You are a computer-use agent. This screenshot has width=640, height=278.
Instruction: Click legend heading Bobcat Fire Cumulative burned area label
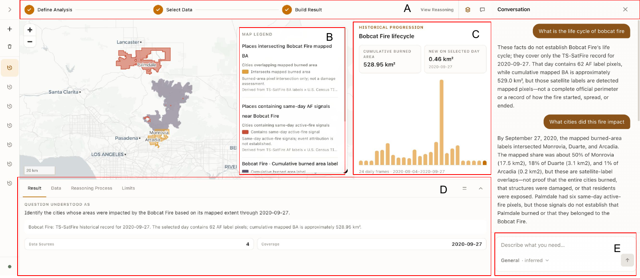click(290, 164)
